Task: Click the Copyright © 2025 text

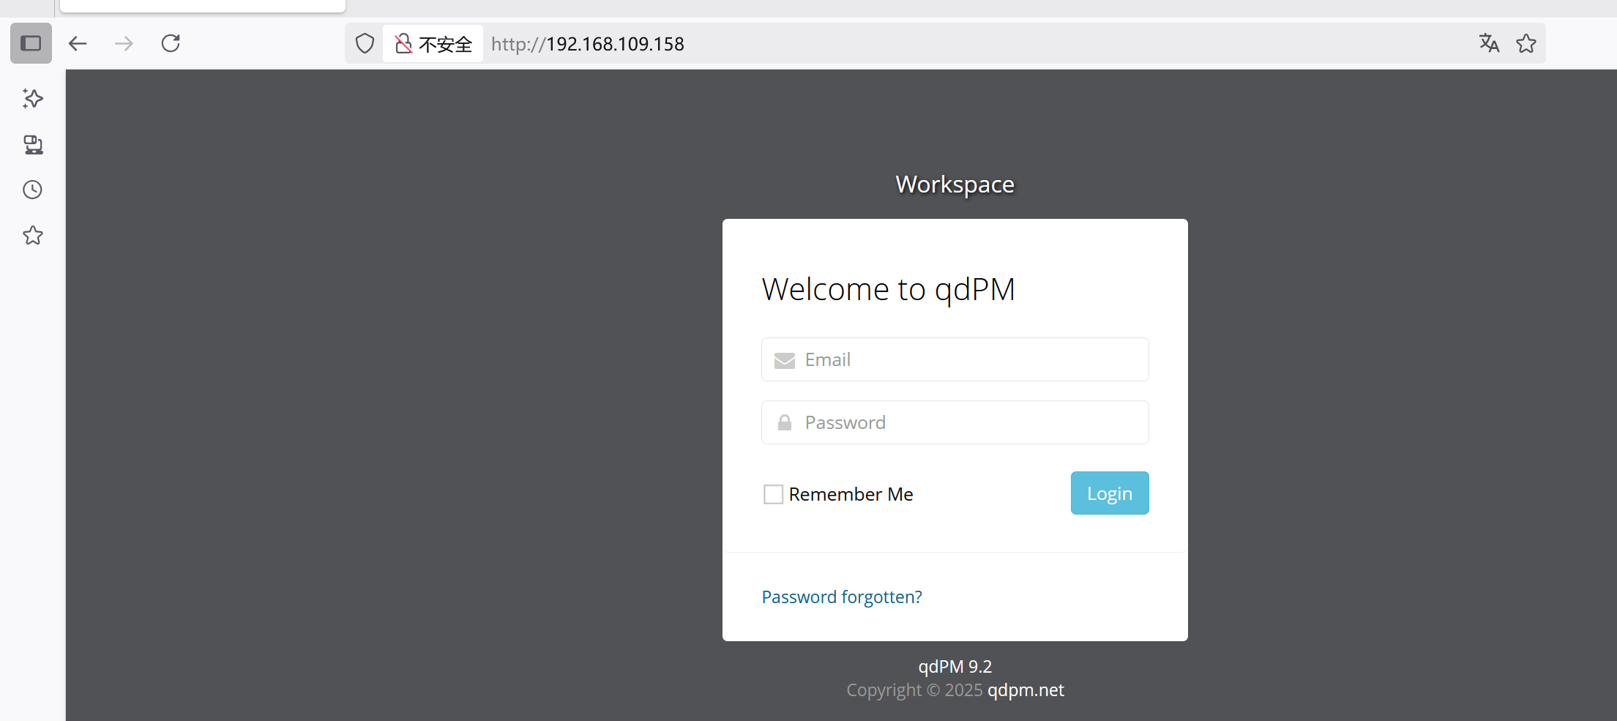Action: point(914,690)
